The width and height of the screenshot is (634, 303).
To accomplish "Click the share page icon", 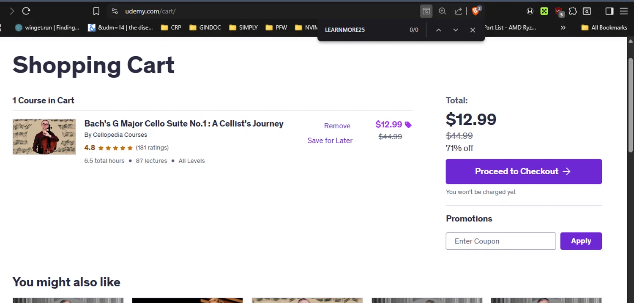I will pos(458,11).
